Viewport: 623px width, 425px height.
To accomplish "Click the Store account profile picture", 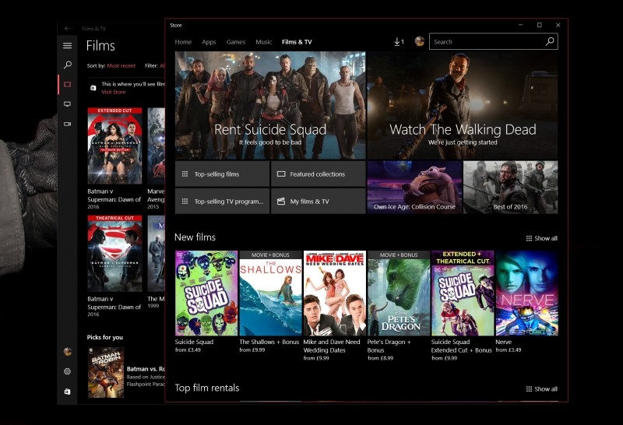I will click(420, 42).
